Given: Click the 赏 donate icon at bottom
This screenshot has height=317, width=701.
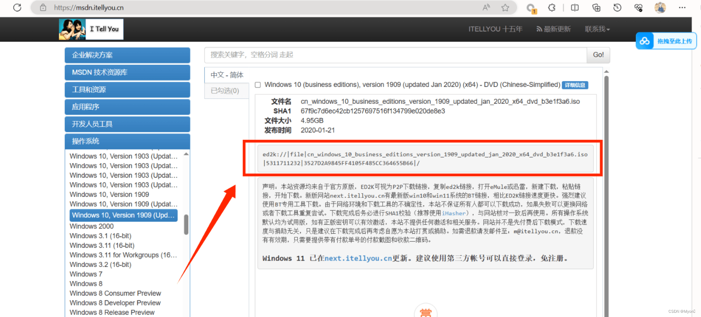Looking at the screenshot, I should pos(425,312).
